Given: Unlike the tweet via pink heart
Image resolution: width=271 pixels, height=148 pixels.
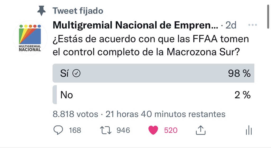Looking at the screenshot, I should 153,130.
